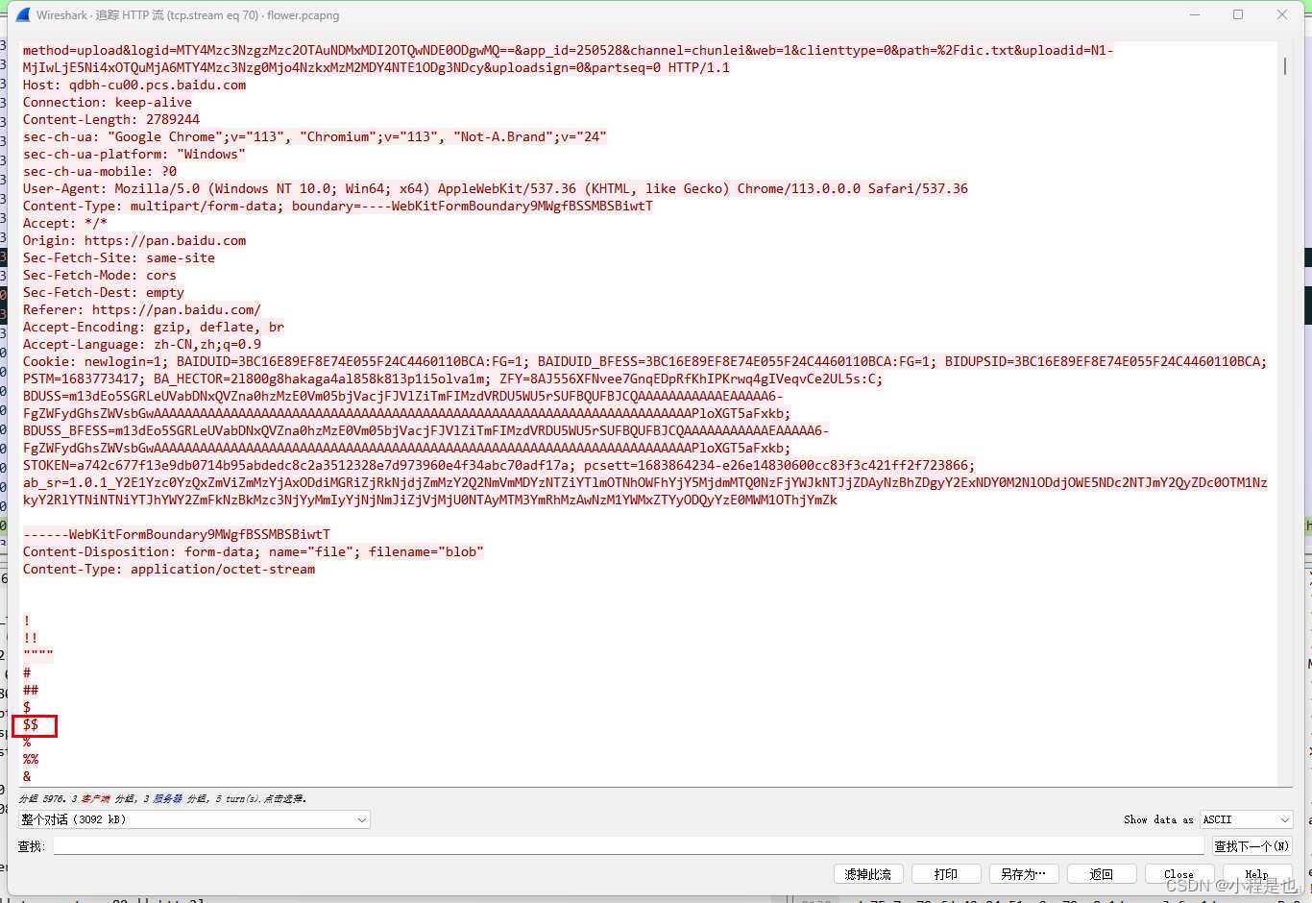Screen dimensions: 1312x903
Task: Click the 'Origin: https://pan.baidu.com' line
Action: click(x=134, y=240)
